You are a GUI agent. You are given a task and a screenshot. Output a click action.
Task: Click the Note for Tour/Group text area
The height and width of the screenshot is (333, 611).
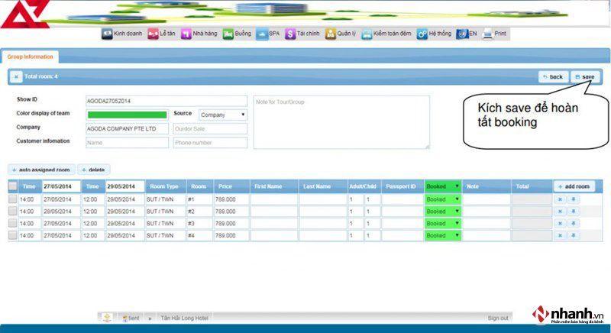tap(341, 122)
